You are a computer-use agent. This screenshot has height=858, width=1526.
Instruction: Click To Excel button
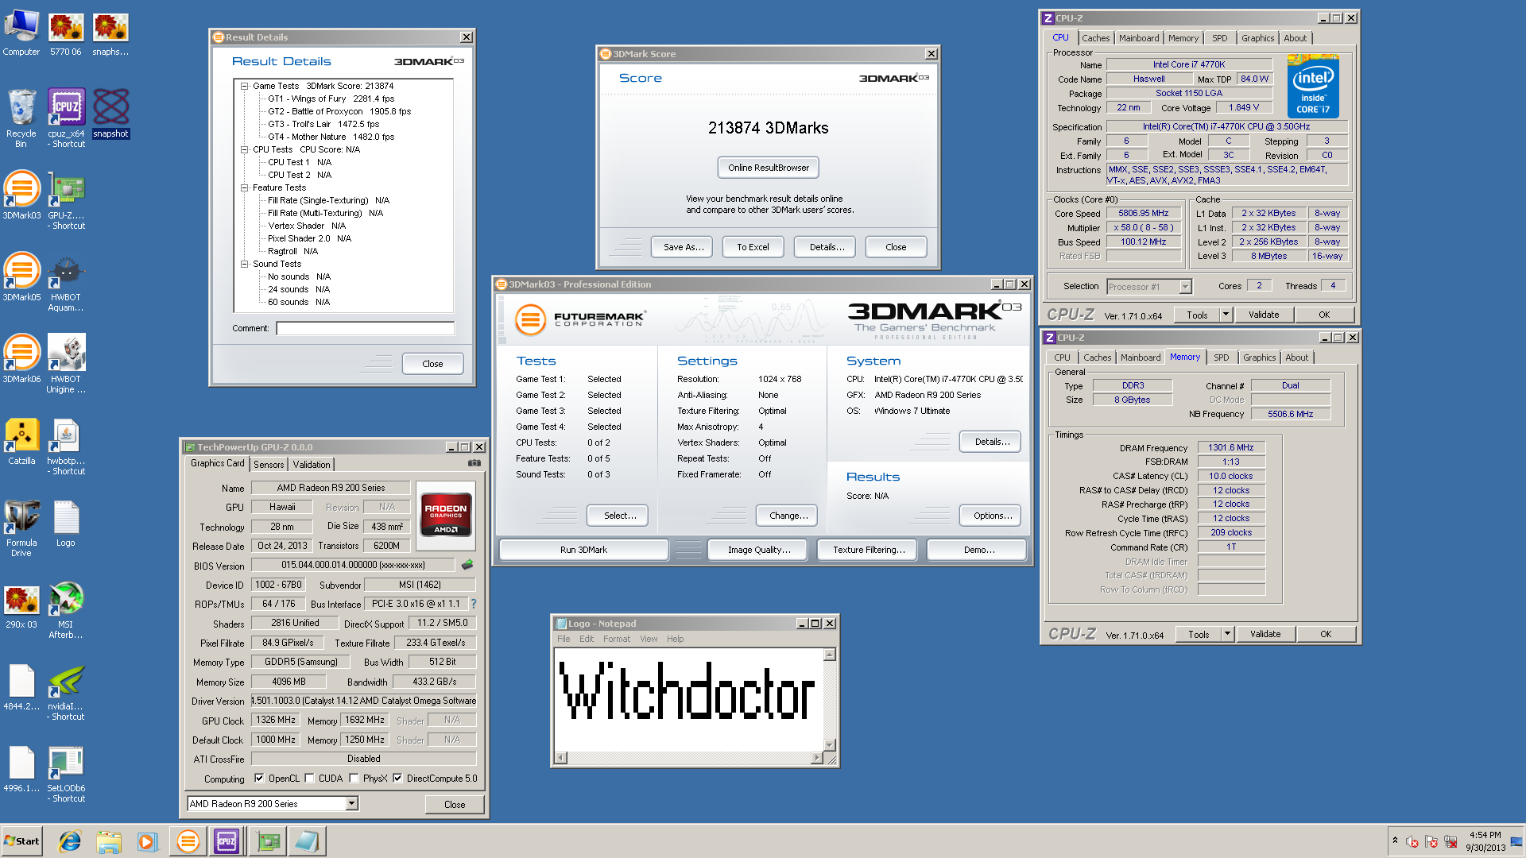point(753,247)
